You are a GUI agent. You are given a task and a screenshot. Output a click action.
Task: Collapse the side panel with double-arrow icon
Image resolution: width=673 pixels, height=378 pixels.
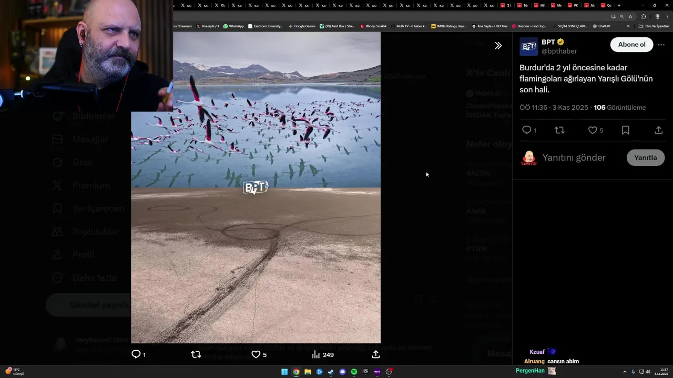coord(498,46)
